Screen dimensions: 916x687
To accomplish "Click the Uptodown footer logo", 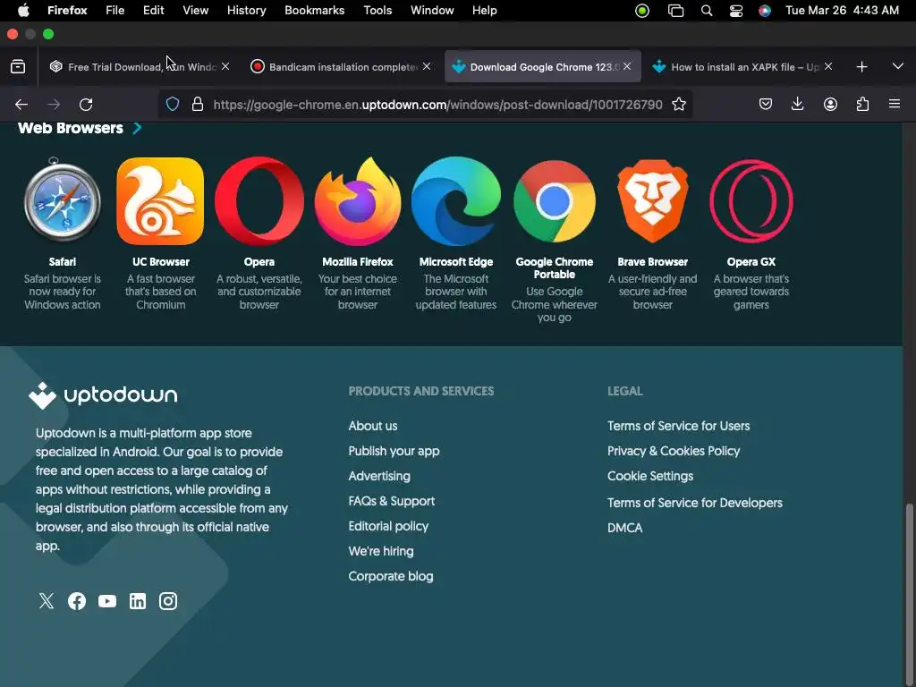I will [x=103, y=394].
